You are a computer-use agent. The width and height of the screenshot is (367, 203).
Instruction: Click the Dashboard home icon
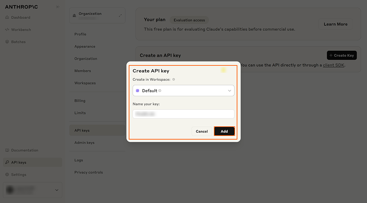click(7, 17)
